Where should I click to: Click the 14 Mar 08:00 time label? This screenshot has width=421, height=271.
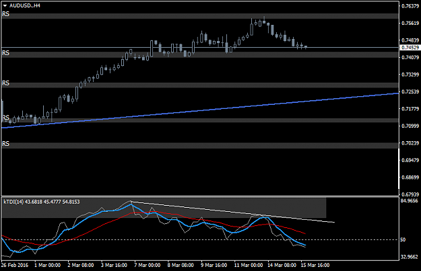click(282, 265)
